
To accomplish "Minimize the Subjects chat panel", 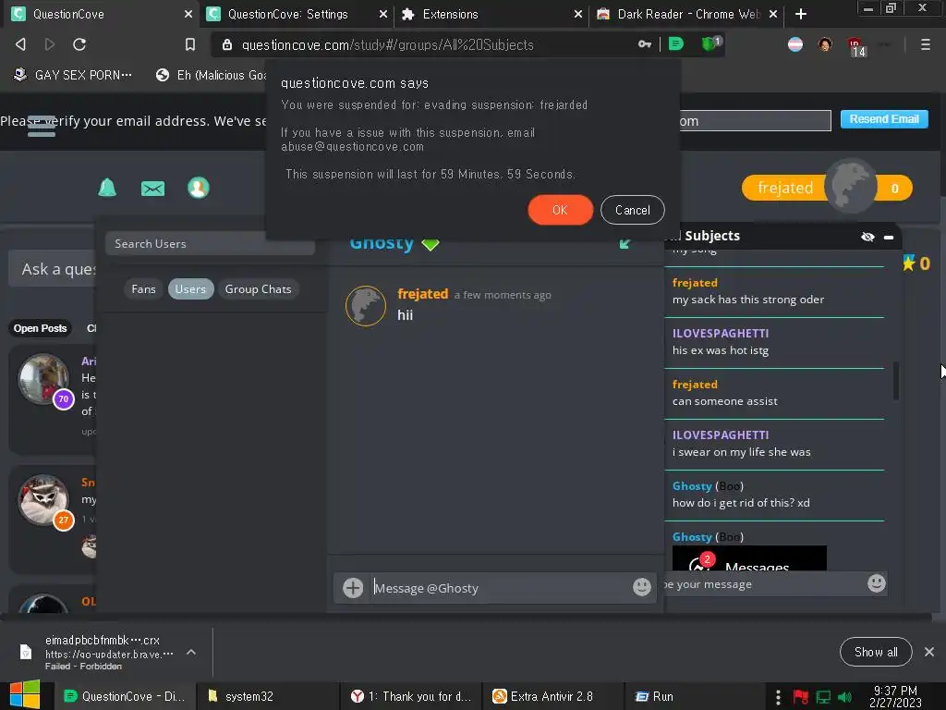I will pos(889,238).
